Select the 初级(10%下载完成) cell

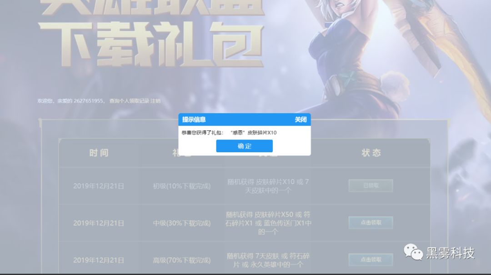tap(181, 186)
